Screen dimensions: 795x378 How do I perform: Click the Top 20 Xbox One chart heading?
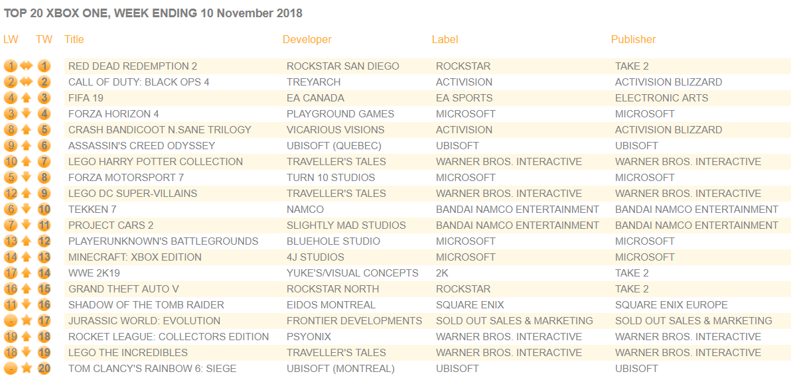click(153, 14)
